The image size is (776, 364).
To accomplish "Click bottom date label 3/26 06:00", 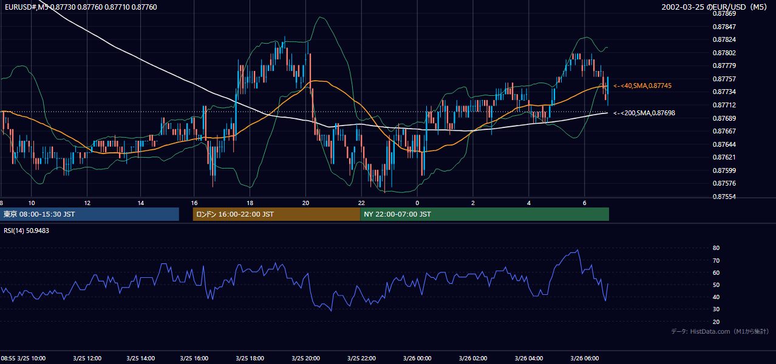I will 584,358.
